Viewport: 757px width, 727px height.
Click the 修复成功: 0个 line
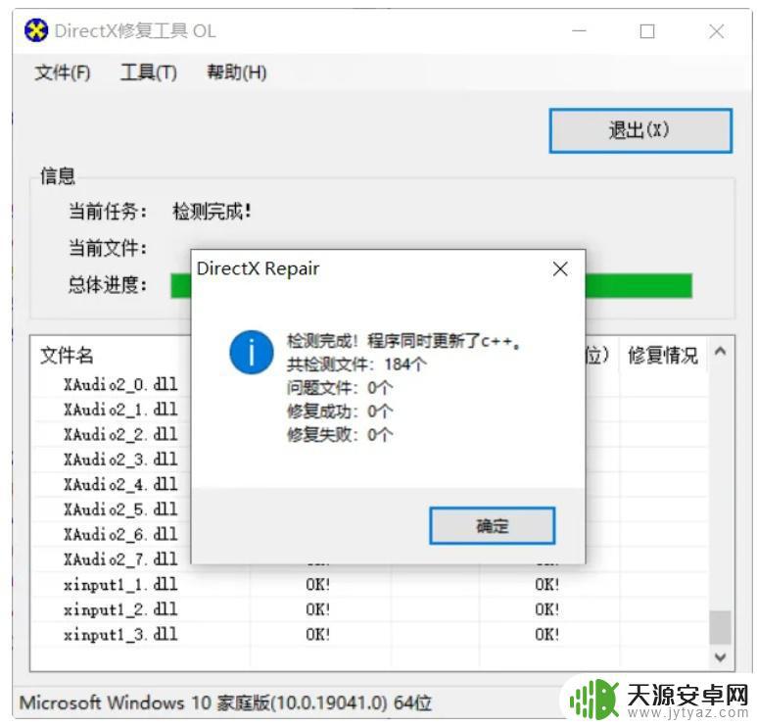click(340, 412)
